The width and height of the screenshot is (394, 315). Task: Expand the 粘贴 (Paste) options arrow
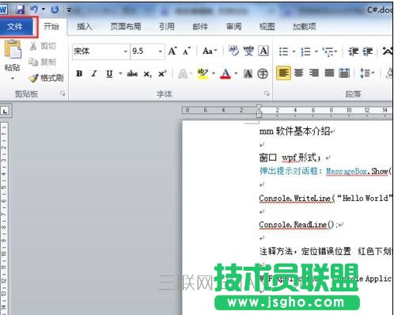(x=13, y=78)
